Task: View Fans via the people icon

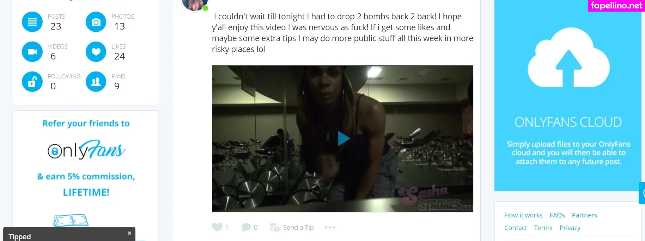Action: [96, 82]
